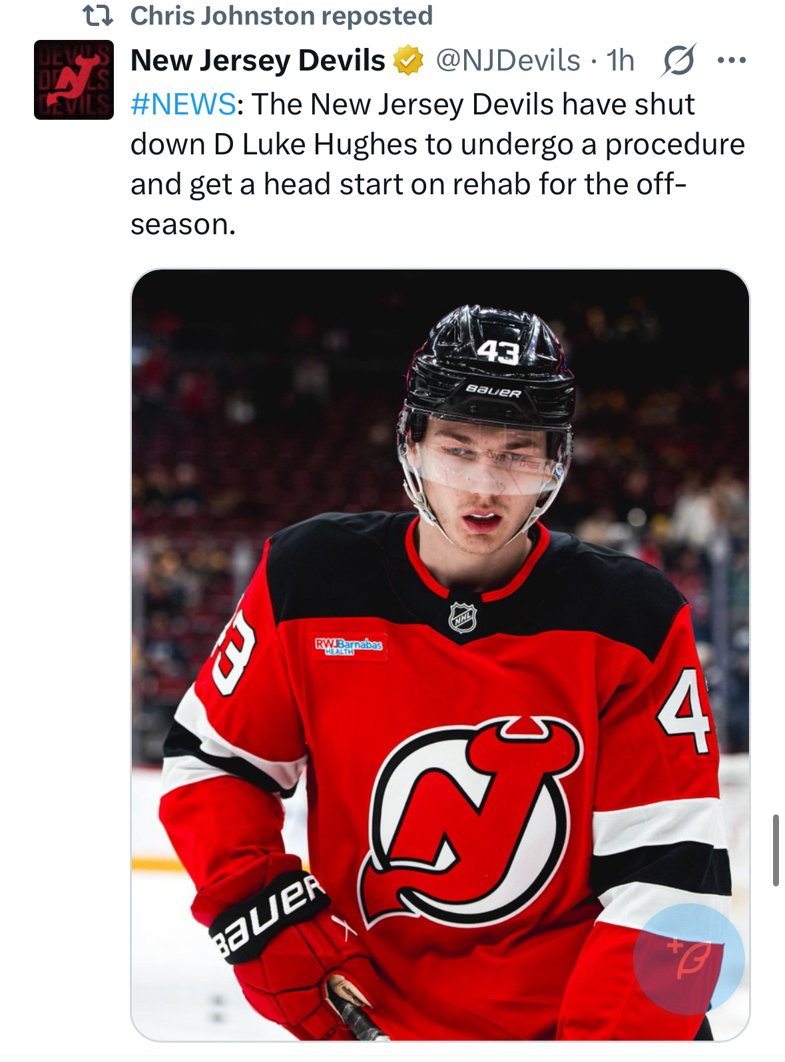
Task: Open the three-dot more options menu
Action: tap(732, 61)
